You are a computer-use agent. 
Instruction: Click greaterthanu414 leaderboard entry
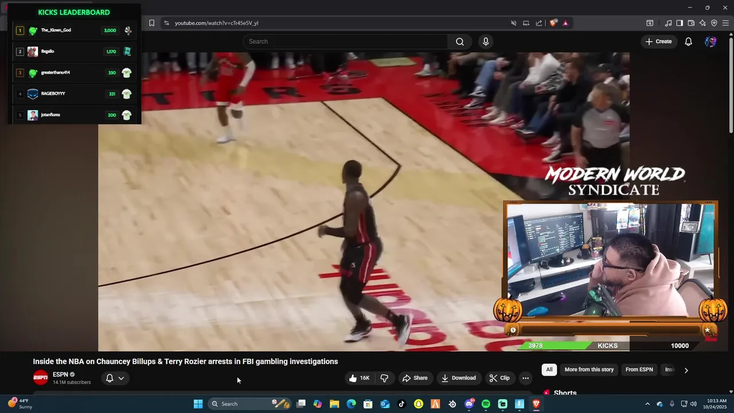coord(74,72)
